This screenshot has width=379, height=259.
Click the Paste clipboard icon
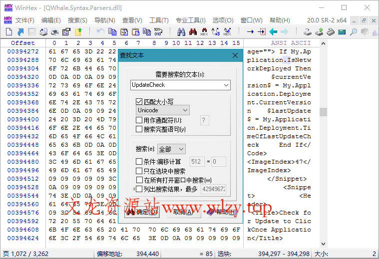coord(136,31)
